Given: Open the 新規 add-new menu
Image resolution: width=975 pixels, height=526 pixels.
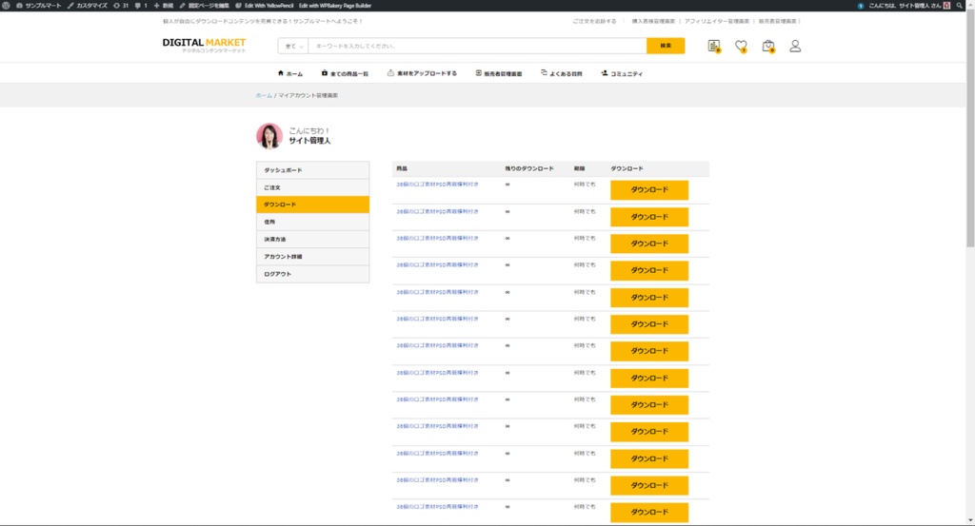Looking at the screenshot, I should (x=164, y=6).
